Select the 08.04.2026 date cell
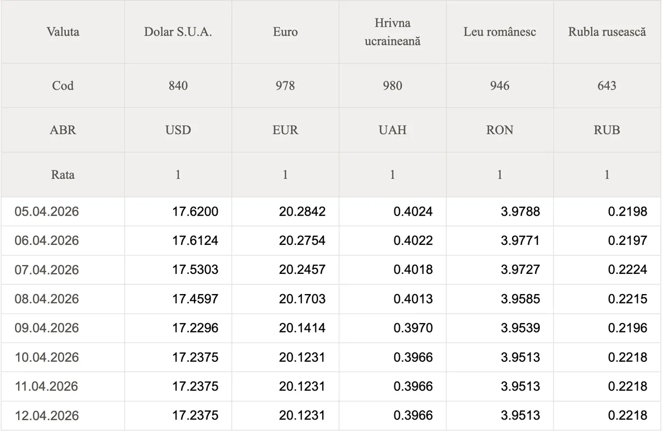The width and height of the screenshot is (662, 431). point(47,299)
